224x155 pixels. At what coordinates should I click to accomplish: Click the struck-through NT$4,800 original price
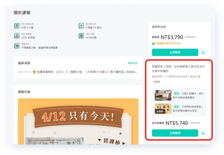click(190, 37)
